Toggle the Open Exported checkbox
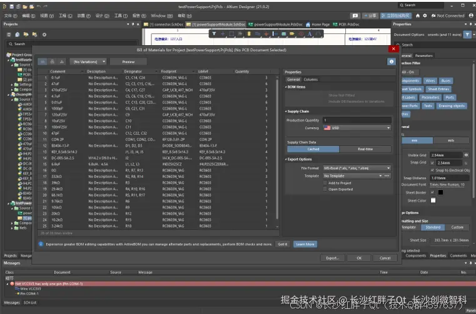The image size is (476, 314). pos(325,189)
